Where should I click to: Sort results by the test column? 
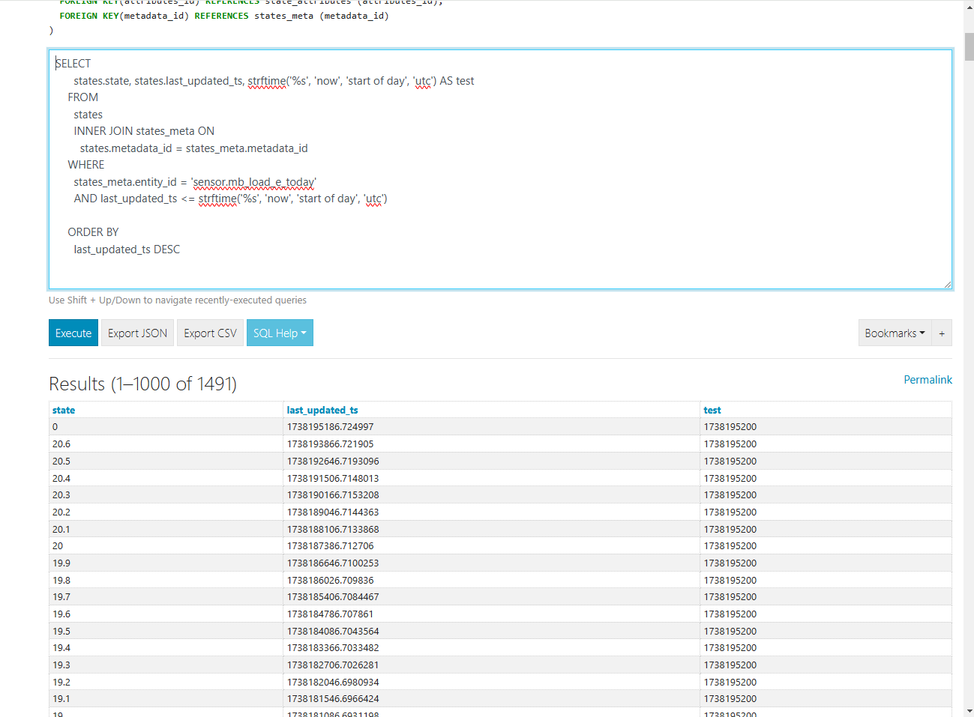712,410
